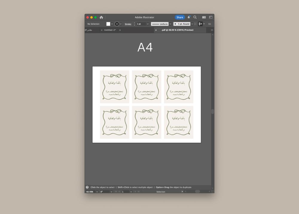Open the stroke weight dropdown

coord(148,24)
